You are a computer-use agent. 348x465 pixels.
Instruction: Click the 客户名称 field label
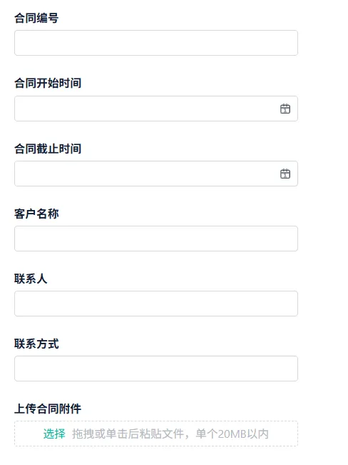coord(36,214)
